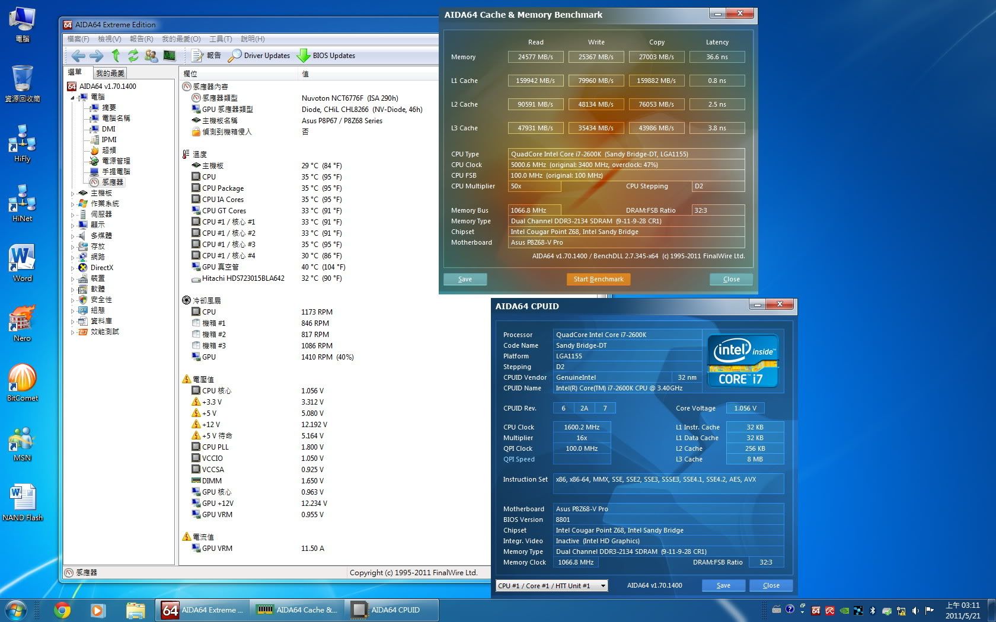Select 網路 in the tree
This screenshot has width=996, height=622.
point(97,257)
